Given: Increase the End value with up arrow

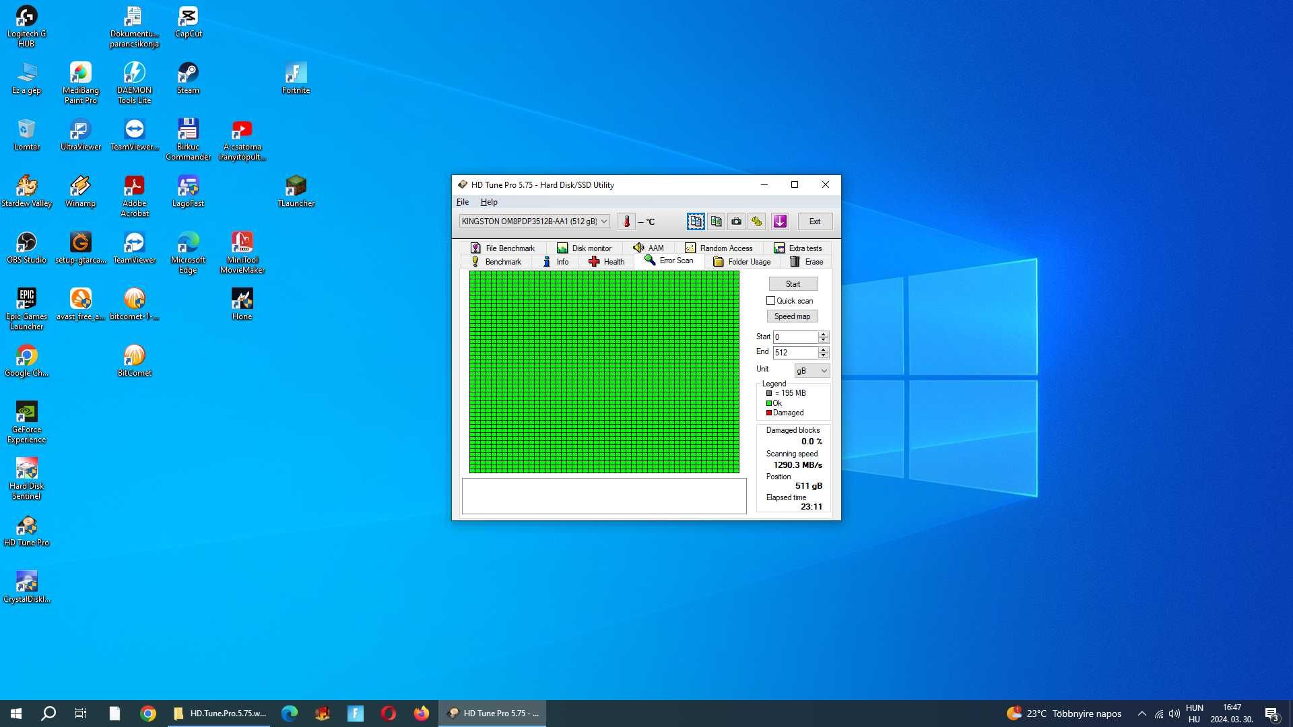Looking at the screenshot, I should click(x=823, y=349).
